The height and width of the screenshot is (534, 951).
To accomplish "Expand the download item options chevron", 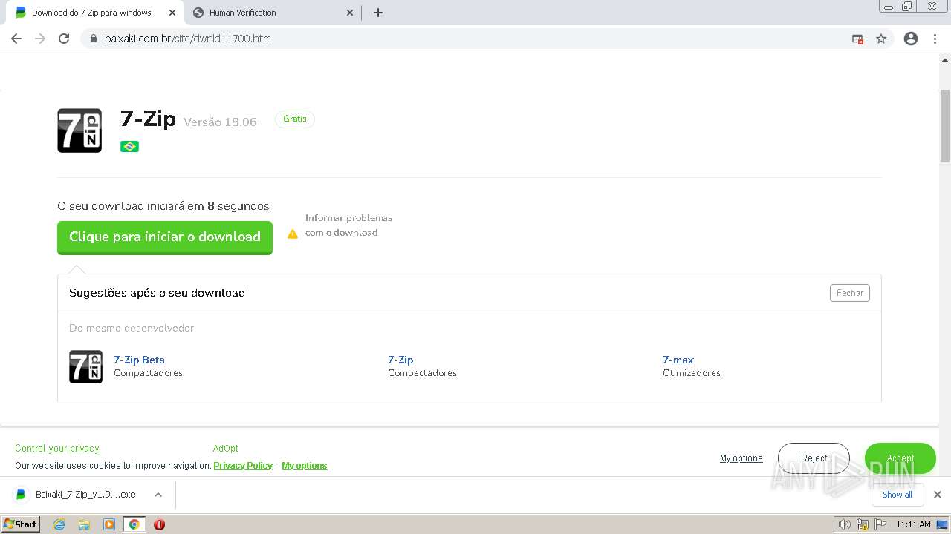I will click(x=158, y=495).
